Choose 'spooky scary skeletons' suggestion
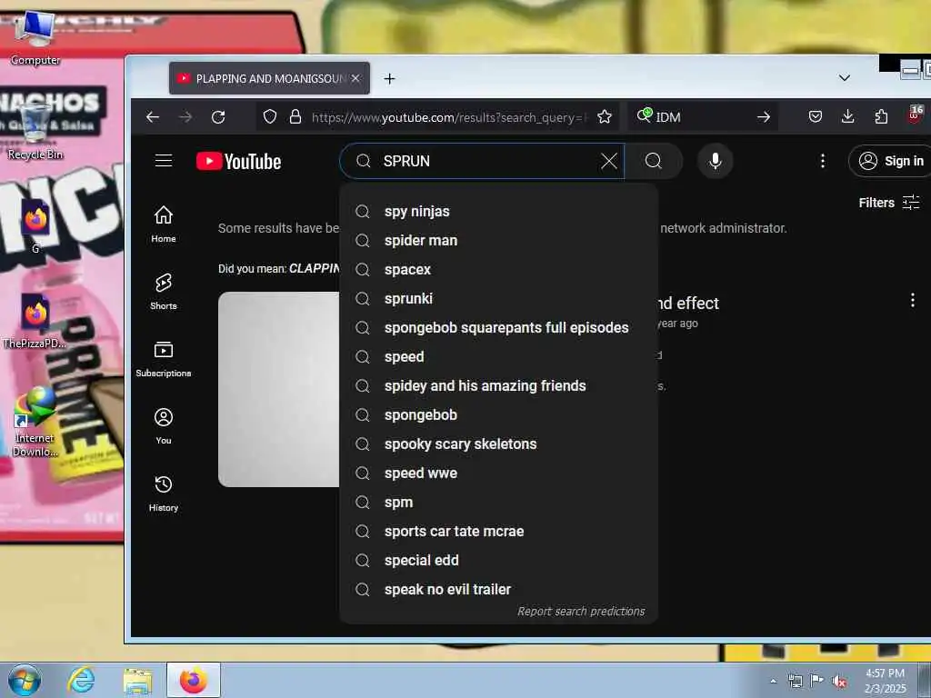931x698 pixels. [499, 444]
